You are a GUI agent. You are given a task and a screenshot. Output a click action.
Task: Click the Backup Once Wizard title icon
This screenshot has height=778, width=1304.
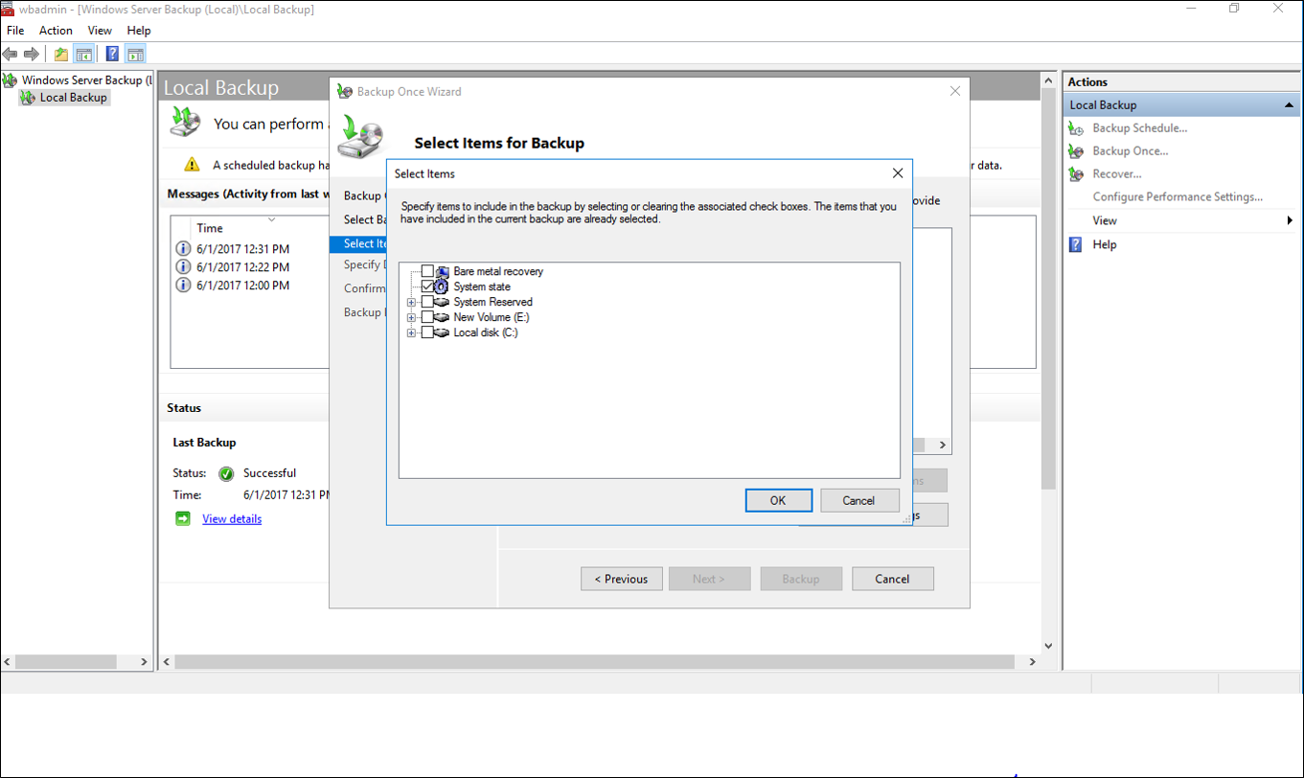pyautogui.click(x=345, y=92)
